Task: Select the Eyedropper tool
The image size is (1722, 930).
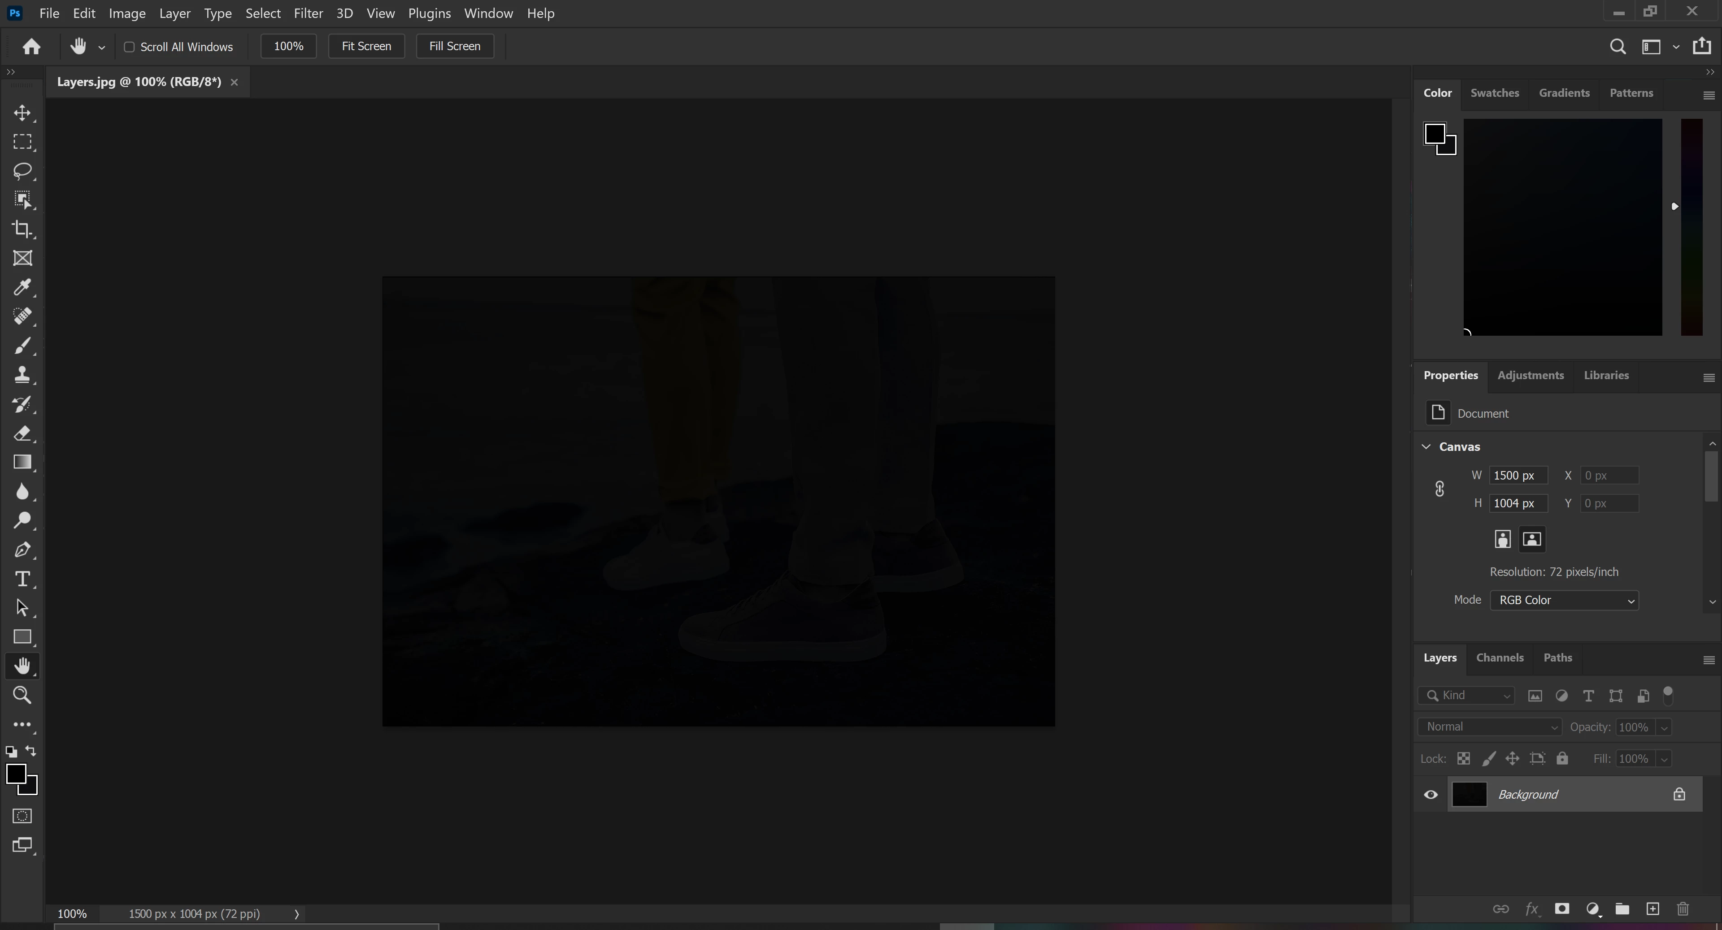Action: pyautogui.click(x=22, y=287)
